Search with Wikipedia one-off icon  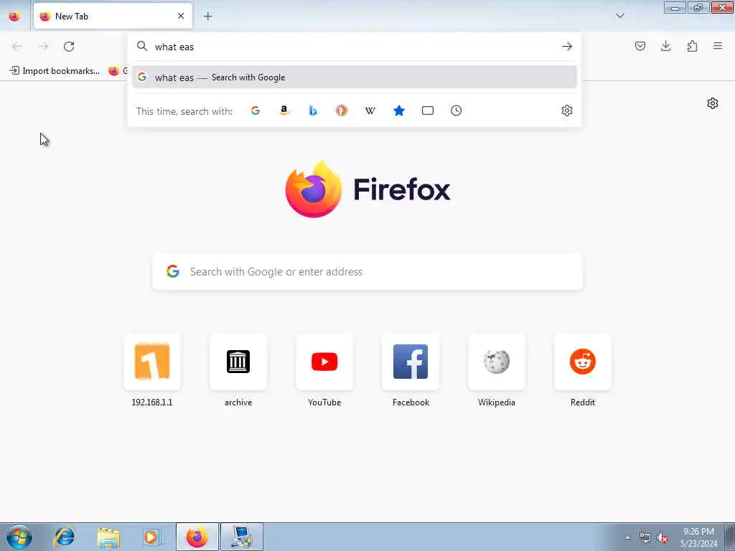370,110
